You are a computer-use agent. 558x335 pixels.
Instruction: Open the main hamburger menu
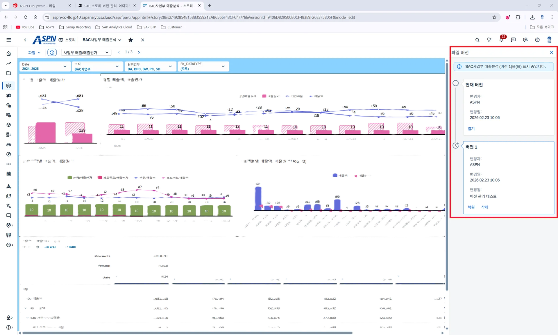pyautogui.click(x=9, y=40)
